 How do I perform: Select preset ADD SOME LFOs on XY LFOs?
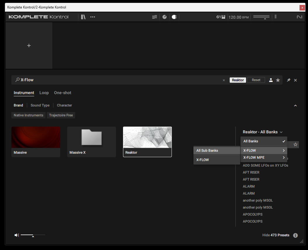[x=265, y=165]
